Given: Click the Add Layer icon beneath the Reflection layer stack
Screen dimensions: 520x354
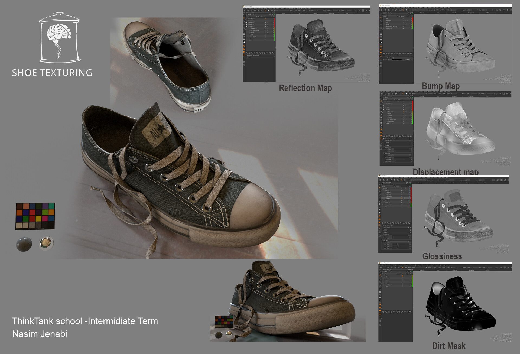Looking at the screenshot, I should 247,53.
